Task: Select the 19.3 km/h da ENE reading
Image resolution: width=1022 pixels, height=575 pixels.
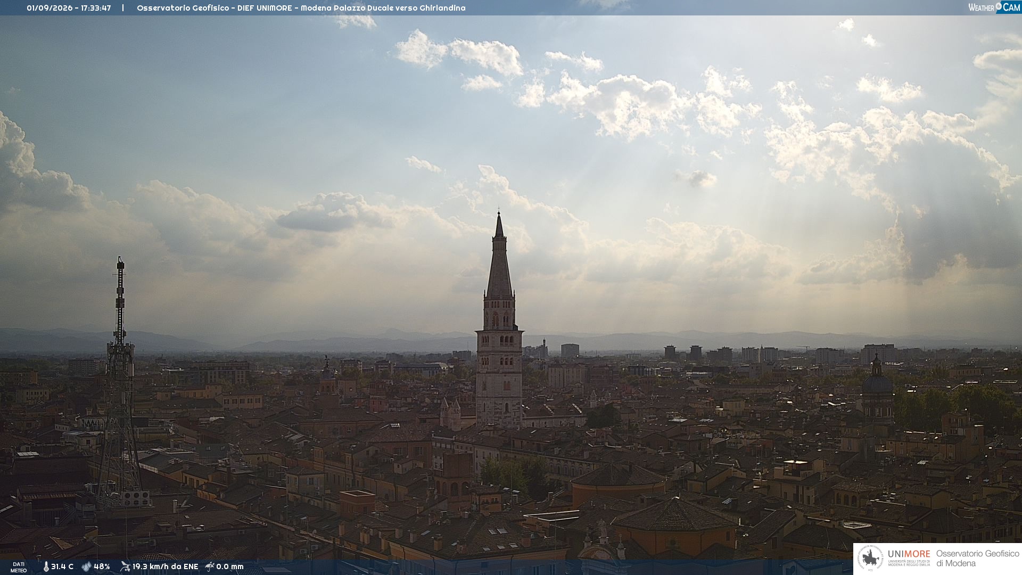Action: [165, 566]
